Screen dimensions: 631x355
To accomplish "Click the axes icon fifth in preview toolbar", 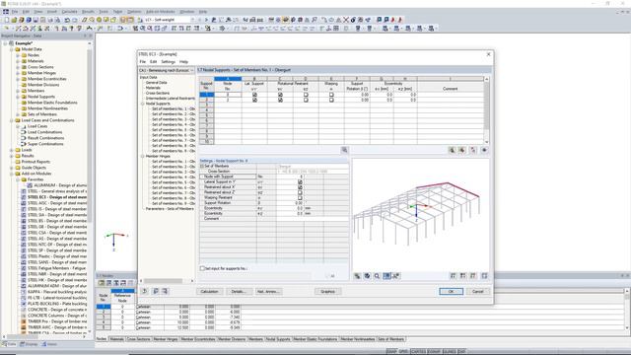I will (396, 276).
